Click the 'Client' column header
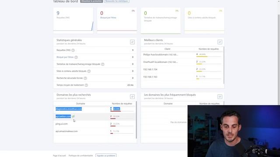Screen dimensions: 280x157 167,49
